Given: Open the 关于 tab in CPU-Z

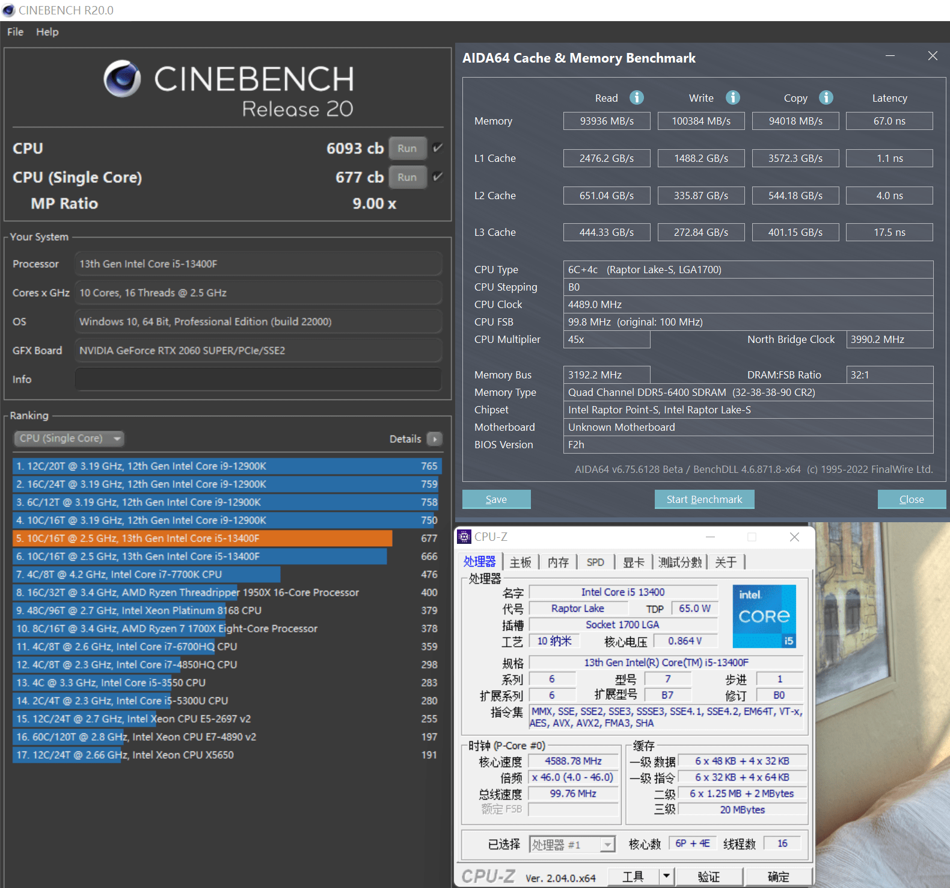Looking at the screenshot, I should click(726, 562).
